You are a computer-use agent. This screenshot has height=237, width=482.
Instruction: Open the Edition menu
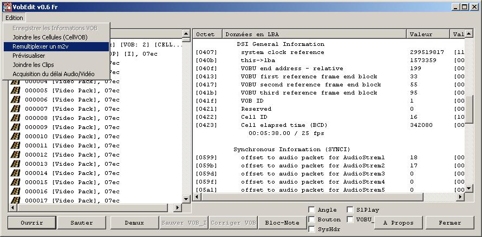point(14,18)
